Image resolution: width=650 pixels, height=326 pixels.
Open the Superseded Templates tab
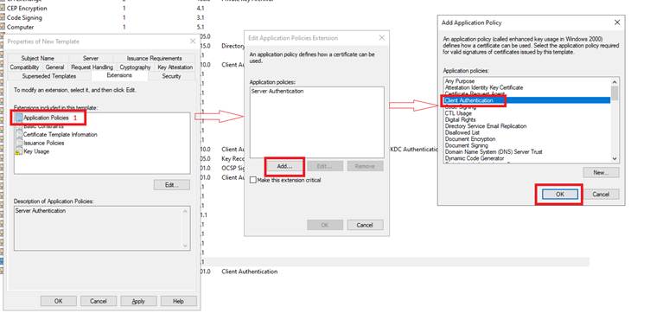point(49,76)
